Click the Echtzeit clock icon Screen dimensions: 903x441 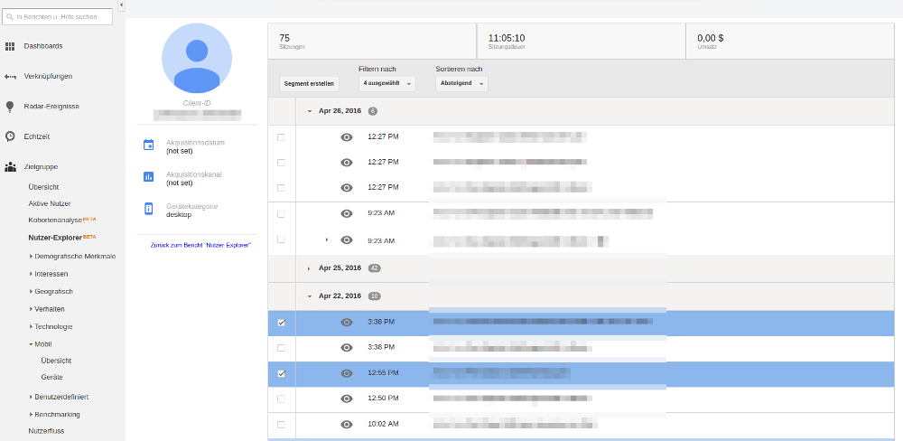pos(10,136)
